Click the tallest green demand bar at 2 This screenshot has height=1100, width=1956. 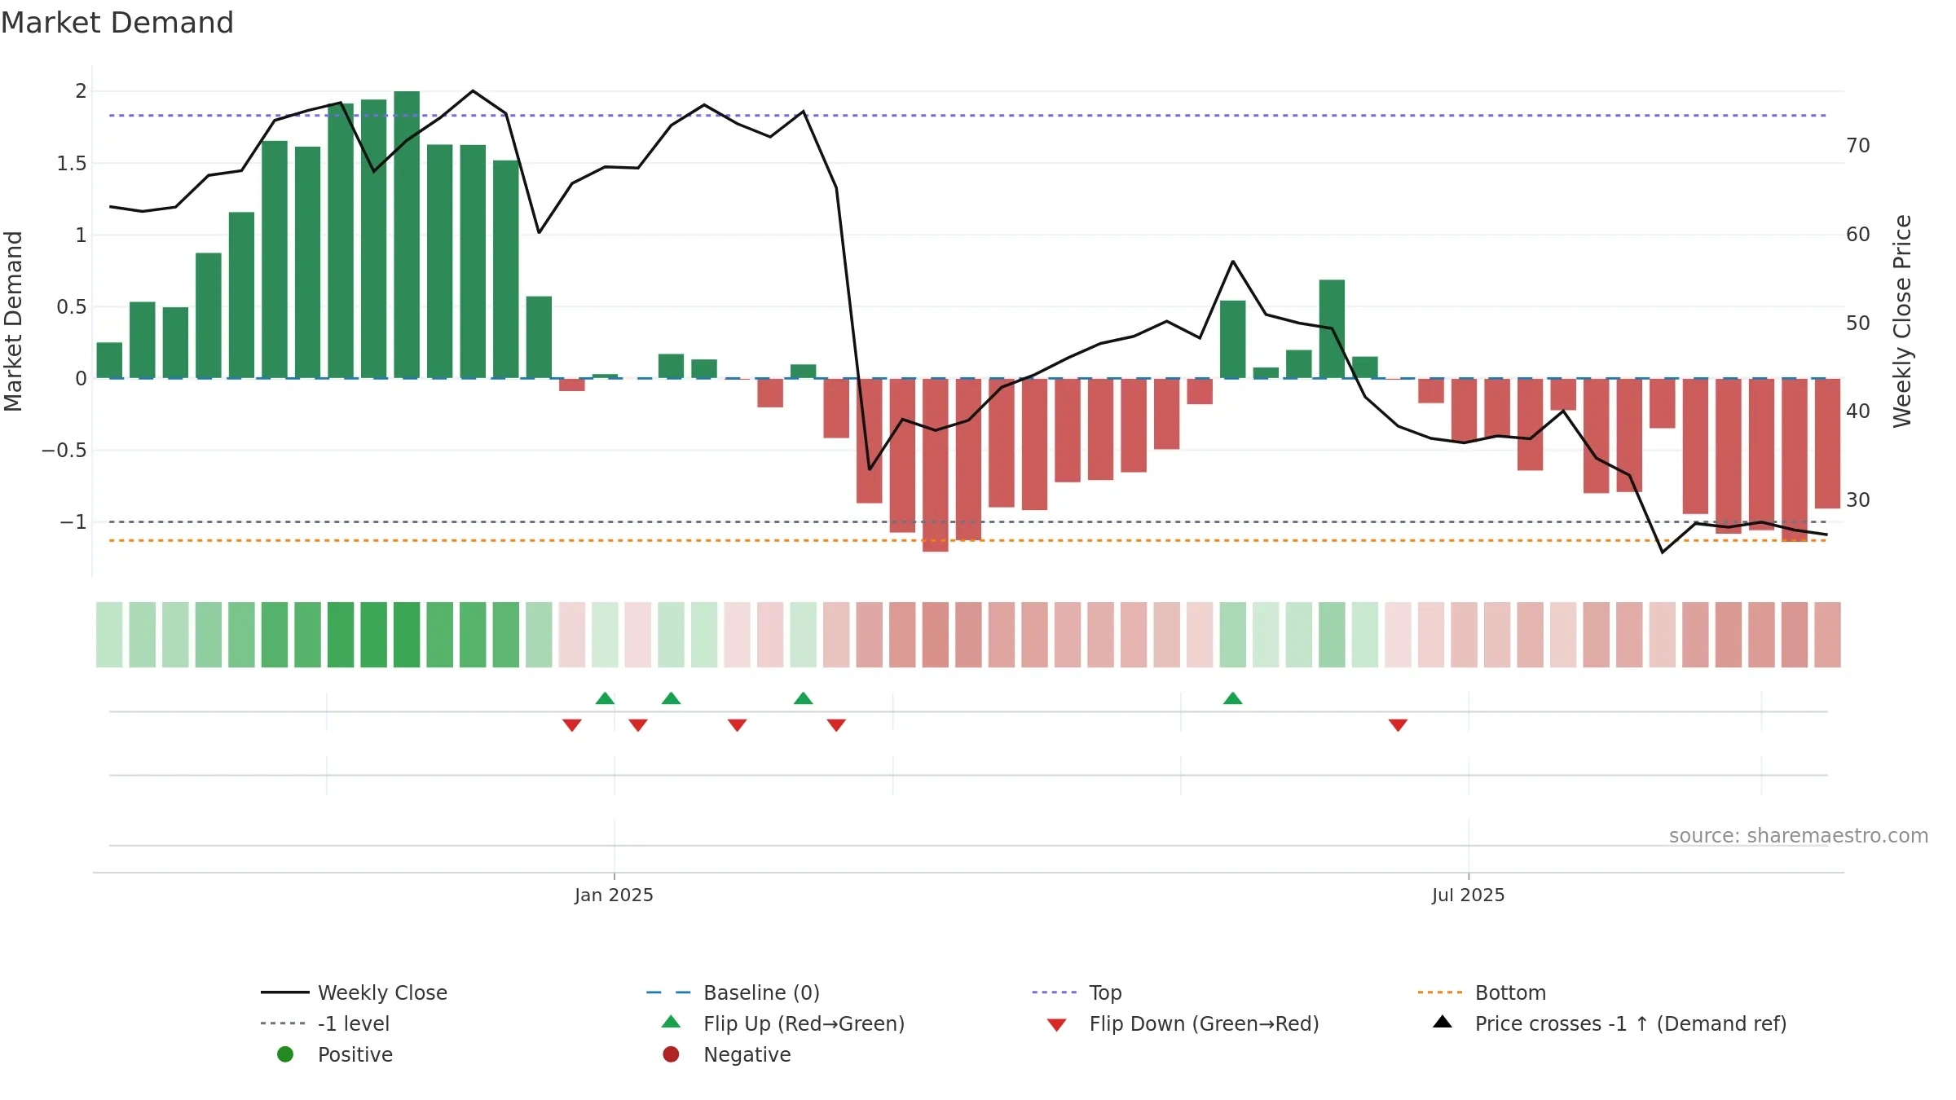(x=407, y=235)
